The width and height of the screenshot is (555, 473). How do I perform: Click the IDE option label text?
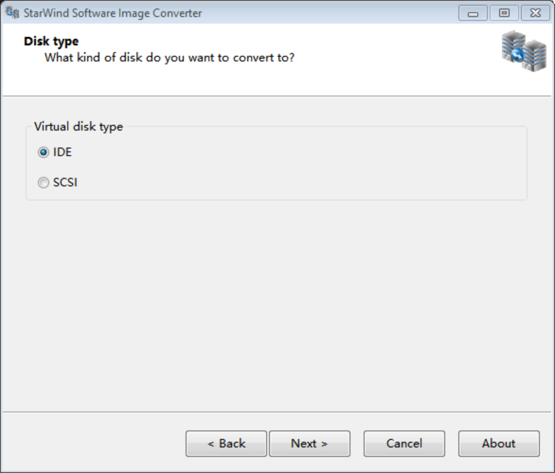(63, 152)
